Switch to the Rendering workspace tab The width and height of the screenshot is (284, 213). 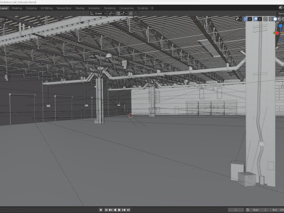tap(109, 8)
